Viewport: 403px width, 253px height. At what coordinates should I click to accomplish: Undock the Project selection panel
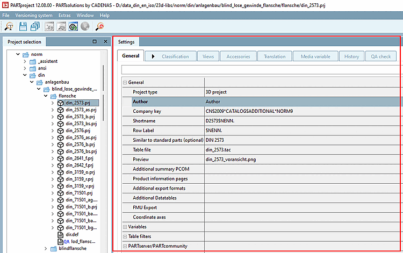click(95, 42)
